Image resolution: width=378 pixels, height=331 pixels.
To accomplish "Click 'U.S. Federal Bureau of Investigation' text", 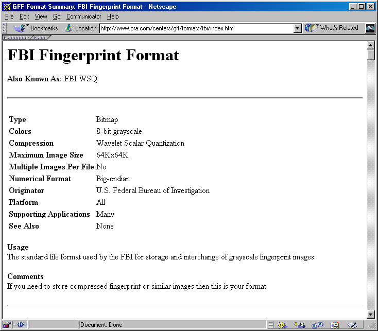I will coord(153,190).
